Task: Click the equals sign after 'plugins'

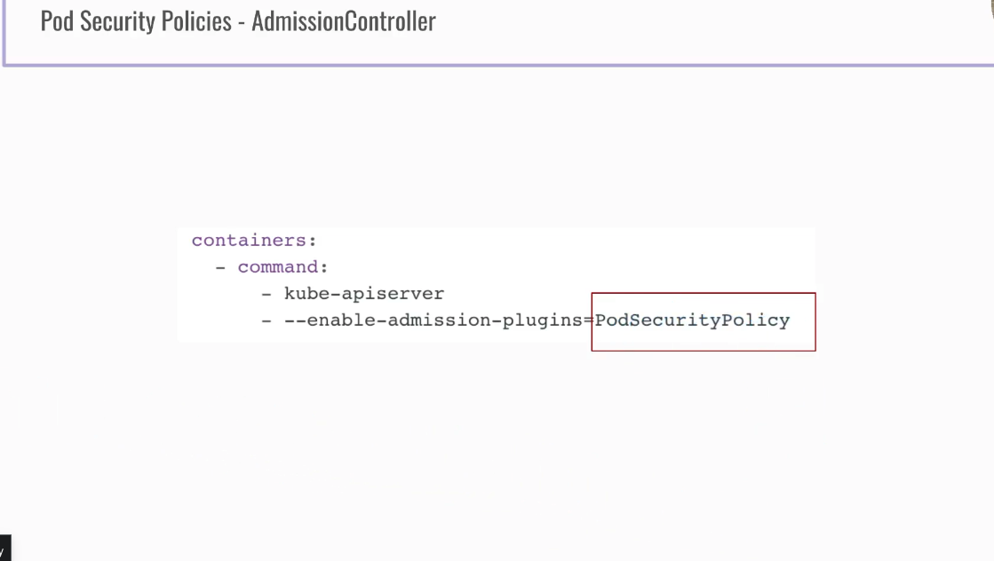Action: pyautogui.click(x=588, y=320)
